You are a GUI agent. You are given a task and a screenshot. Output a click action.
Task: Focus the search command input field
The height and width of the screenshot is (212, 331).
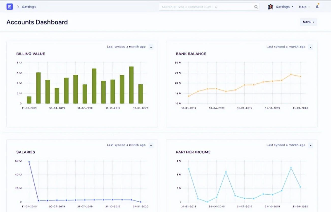pyautogui.click(x=209, y=7)
